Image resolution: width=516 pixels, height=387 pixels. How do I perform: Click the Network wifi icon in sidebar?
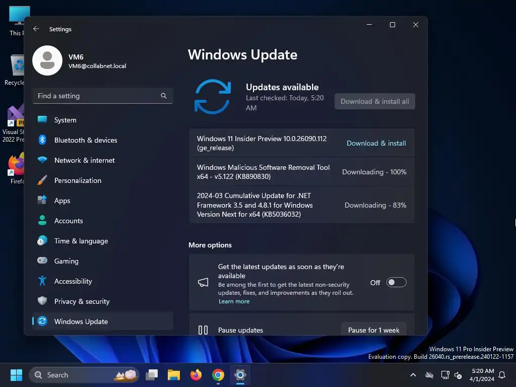[42, 160]
